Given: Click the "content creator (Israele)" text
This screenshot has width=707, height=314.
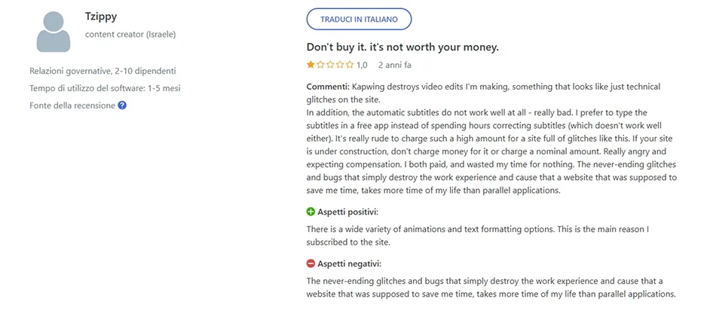Looking at the screenshot, I should [130, 34].
